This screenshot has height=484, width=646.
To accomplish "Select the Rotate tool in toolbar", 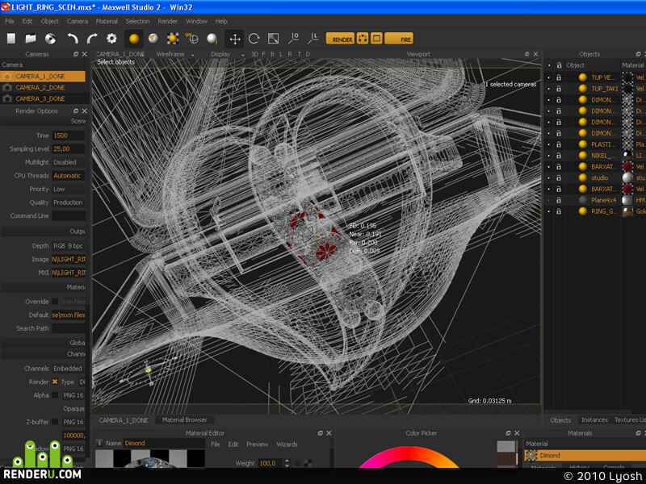I will [x=254, y=39].
